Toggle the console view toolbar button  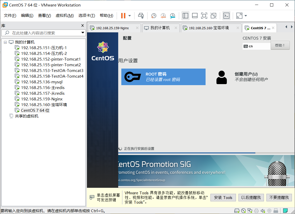(226, 16)
